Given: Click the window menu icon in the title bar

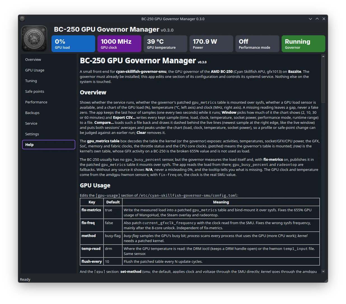Looking at the screenshot, I should point(22,19).
